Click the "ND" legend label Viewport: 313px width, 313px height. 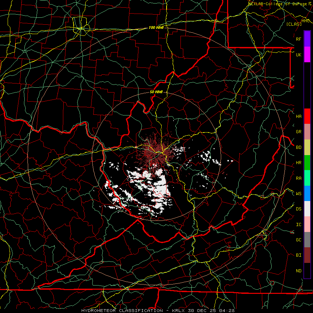(299, 271)
